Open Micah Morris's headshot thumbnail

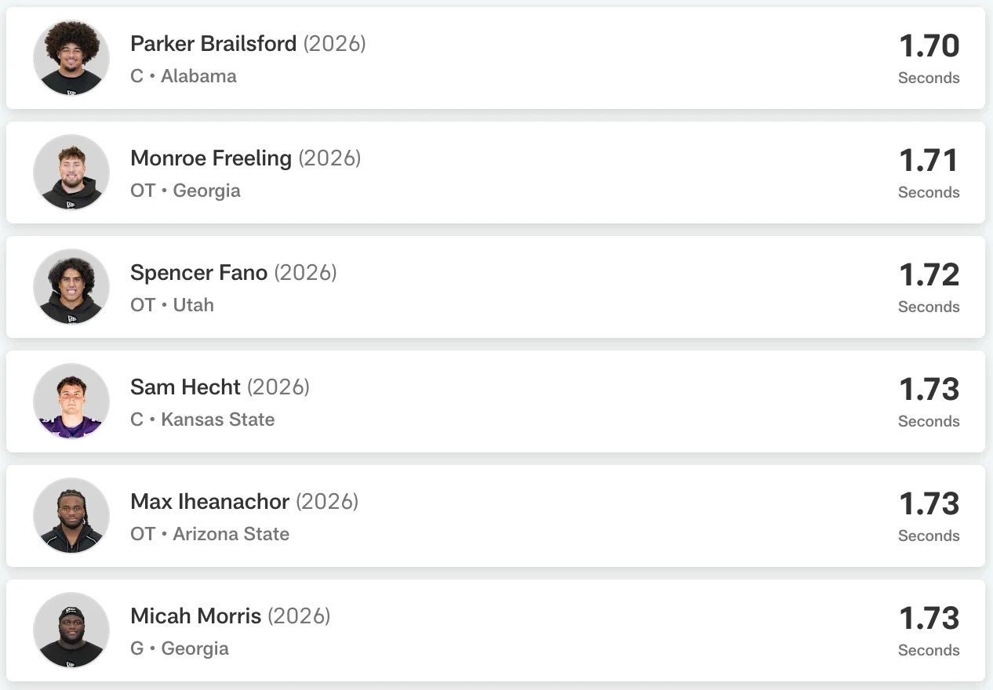(71, 630)
